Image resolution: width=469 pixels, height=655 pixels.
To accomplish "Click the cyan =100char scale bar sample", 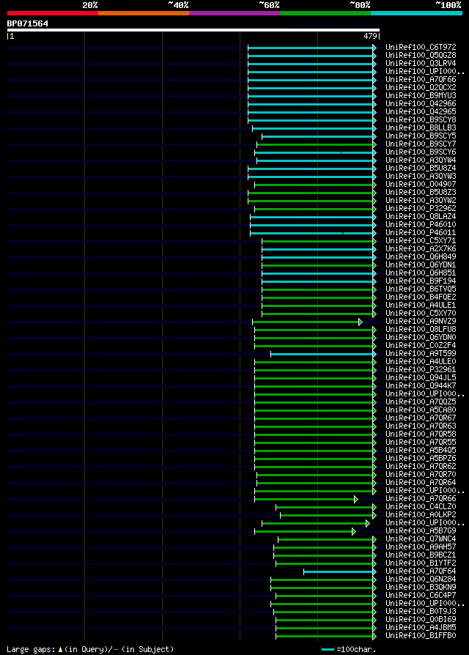I will pyautogui.click(x=328, y=650).
